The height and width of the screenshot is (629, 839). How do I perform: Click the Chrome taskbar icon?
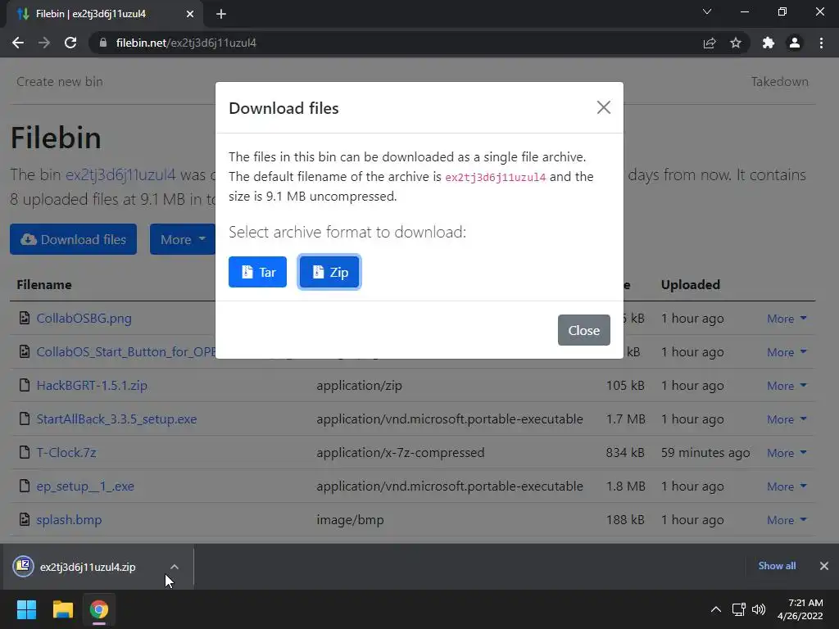coord(99,609)
